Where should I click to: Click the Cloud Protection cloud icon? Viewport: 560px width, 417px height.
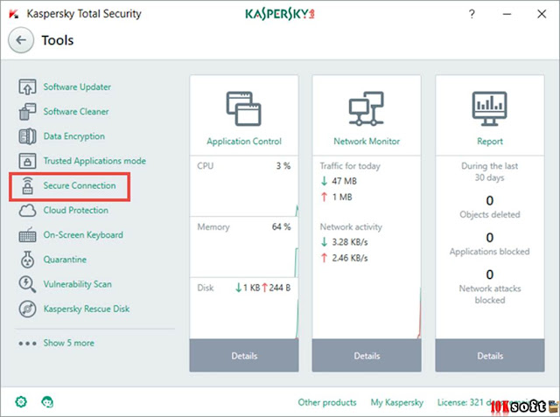(x=27, y=211)
